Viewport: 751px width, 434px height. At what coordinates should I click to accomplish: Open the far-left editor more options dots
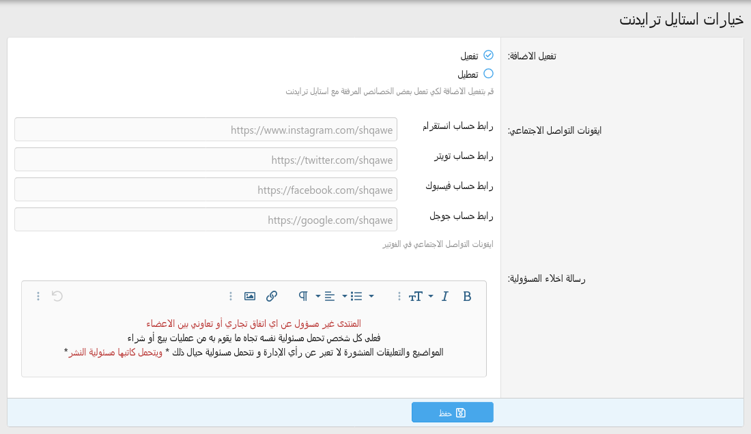pos(38,296)
